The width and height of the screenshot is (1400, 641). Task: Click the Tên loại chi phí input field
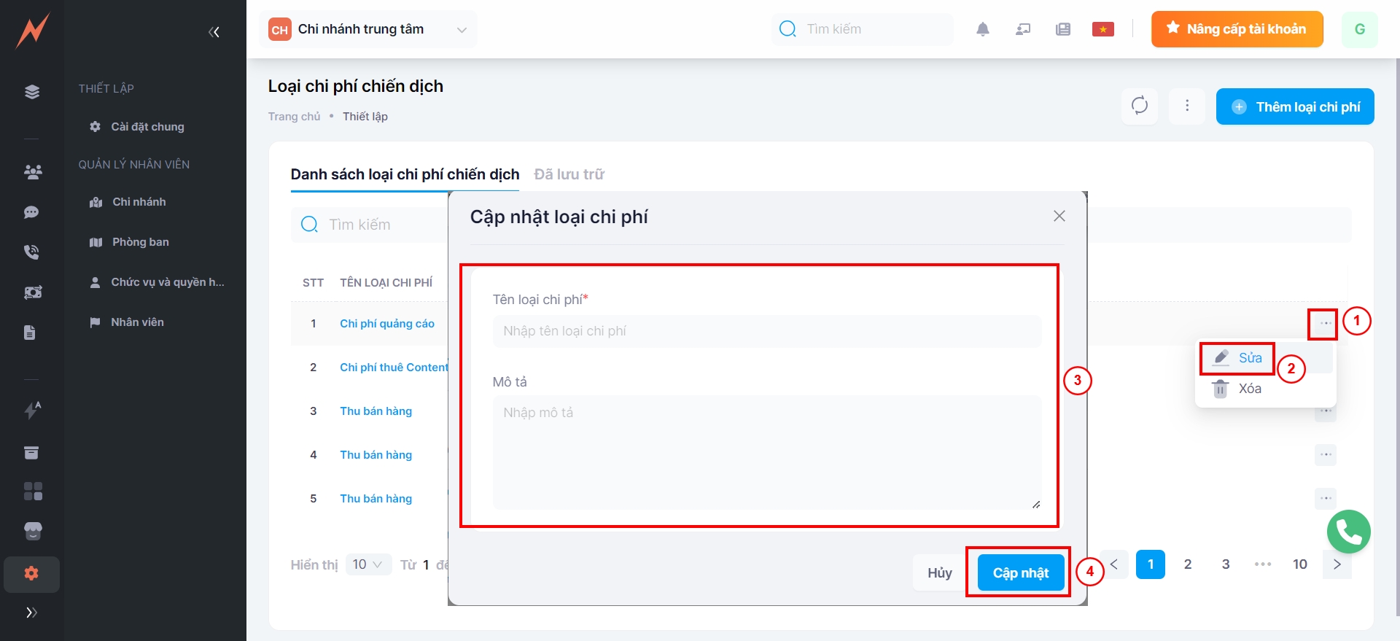(x=766, y=331)
